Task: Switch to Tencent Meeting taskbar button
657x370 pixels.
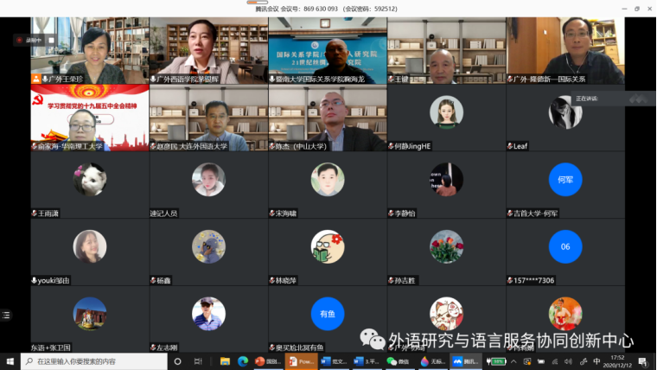Action: (466, 361)
